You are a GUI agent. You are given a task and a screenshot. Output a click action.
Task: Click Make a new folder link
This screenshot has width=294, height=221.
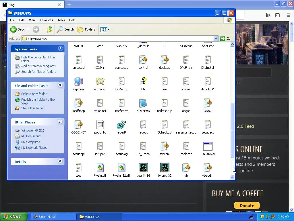point(34,94)
